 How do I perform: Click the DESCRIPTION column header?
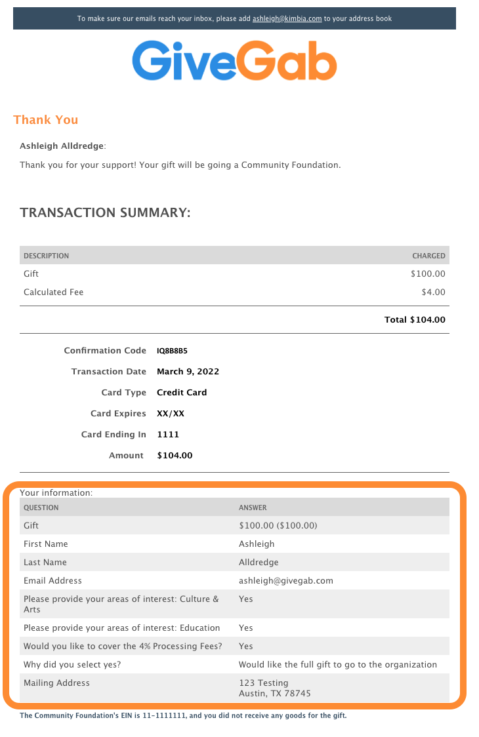tap(46, 256)
